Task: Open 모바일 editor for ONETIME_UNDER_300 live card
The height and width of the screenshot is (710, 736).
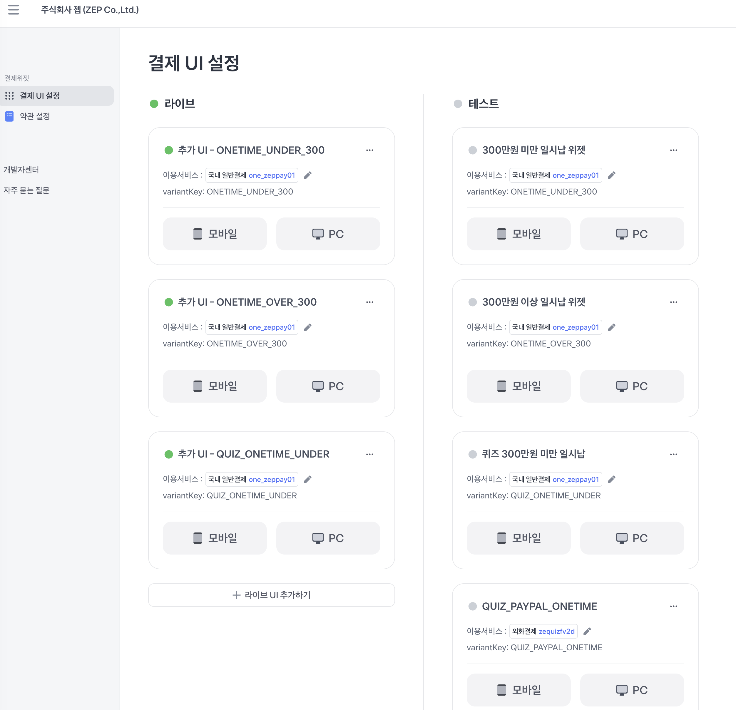Action: click(214, 234)
